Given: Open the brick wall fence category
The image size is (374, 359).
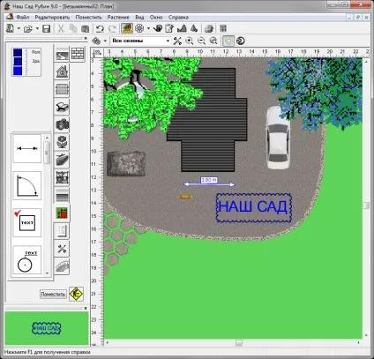Looking at the screenshot, I should (x=78, y=54).
